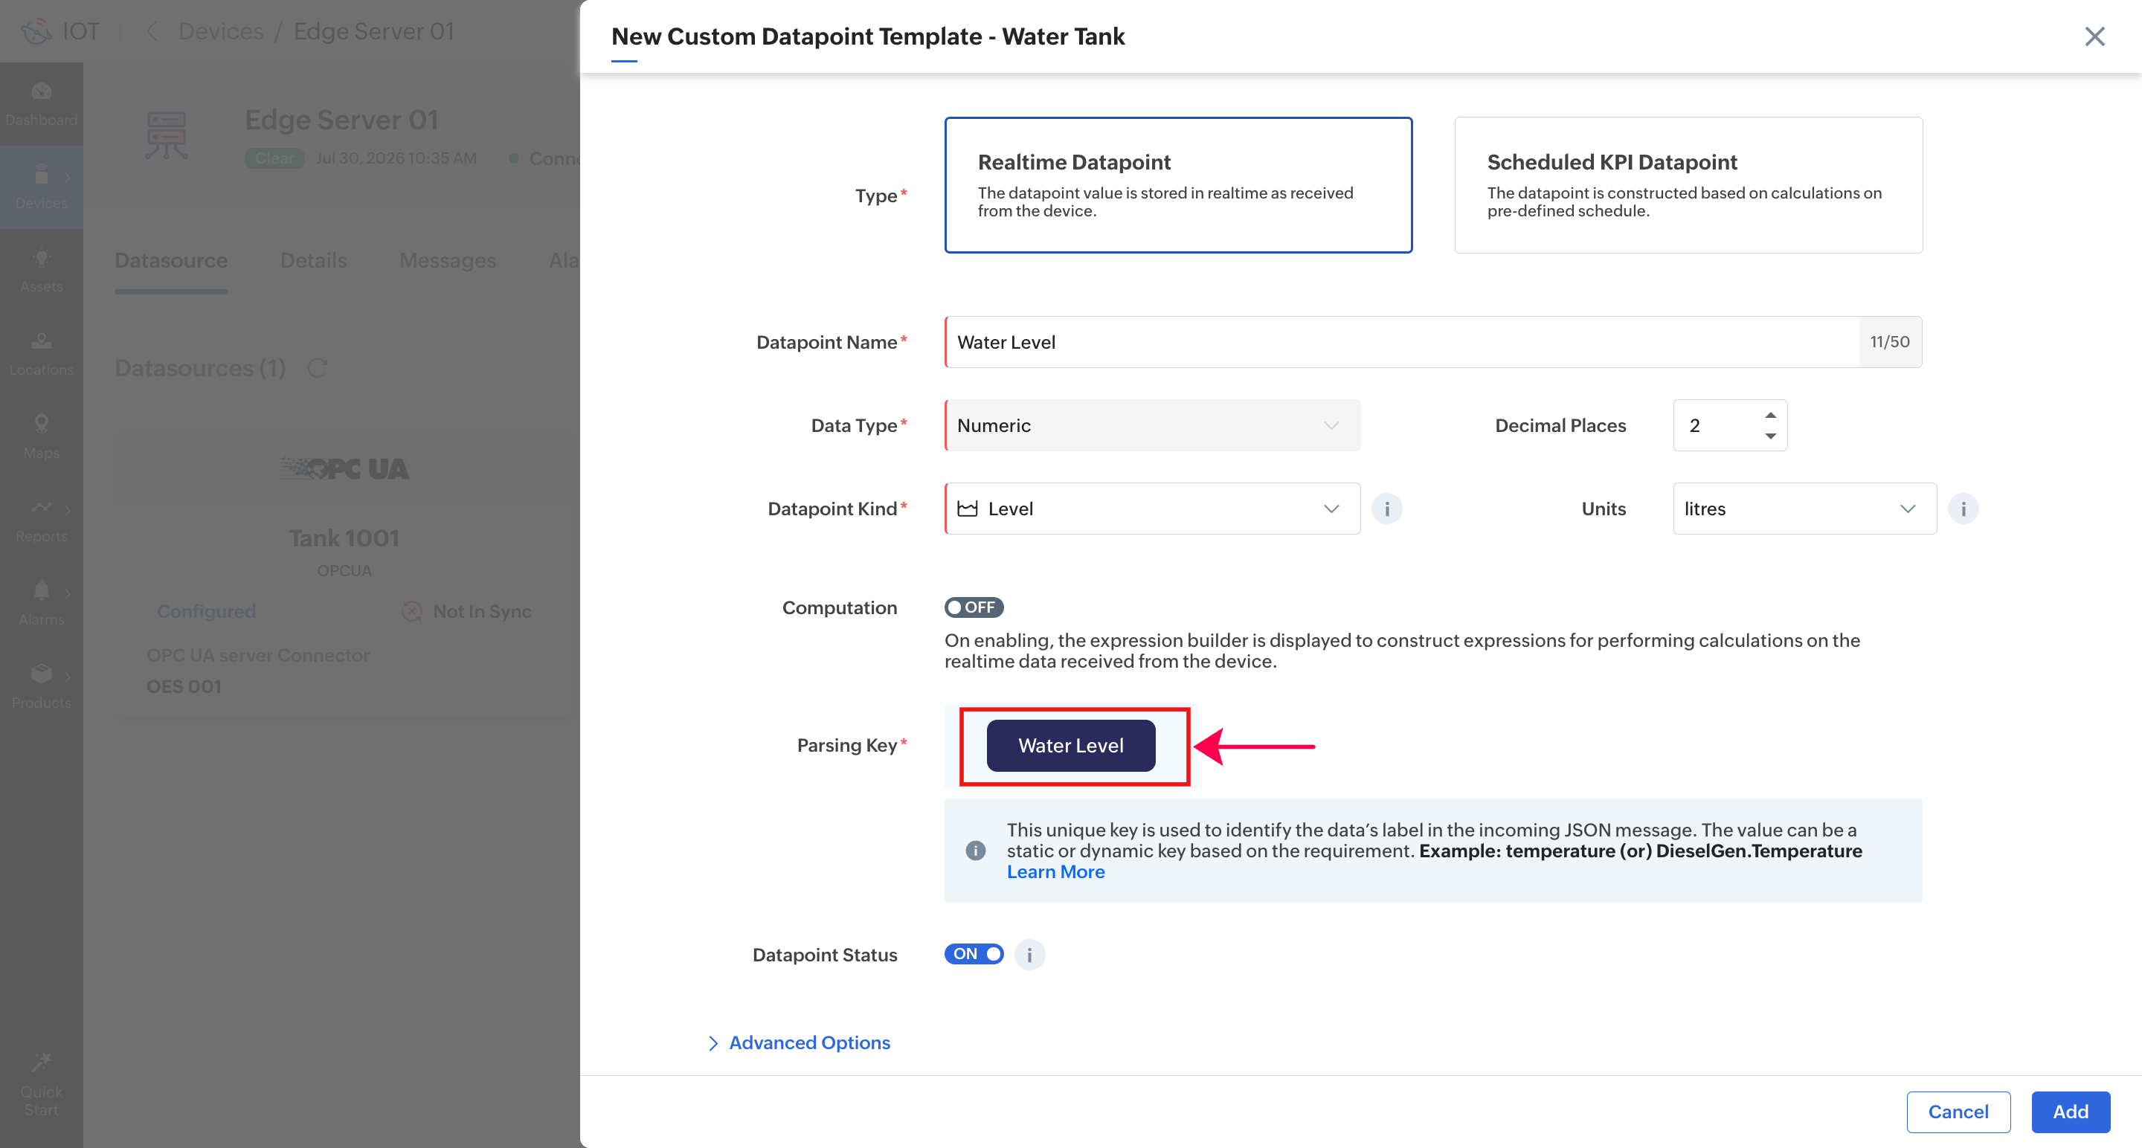The width and height of the screenshot is (2142, 1148).
Task: Click the Configured status link
Action: pos(206,611)
